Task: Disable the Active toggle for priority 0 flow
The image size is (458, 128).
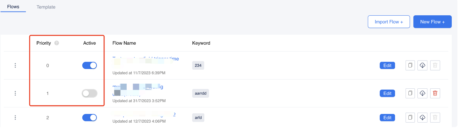Action: 90,66
